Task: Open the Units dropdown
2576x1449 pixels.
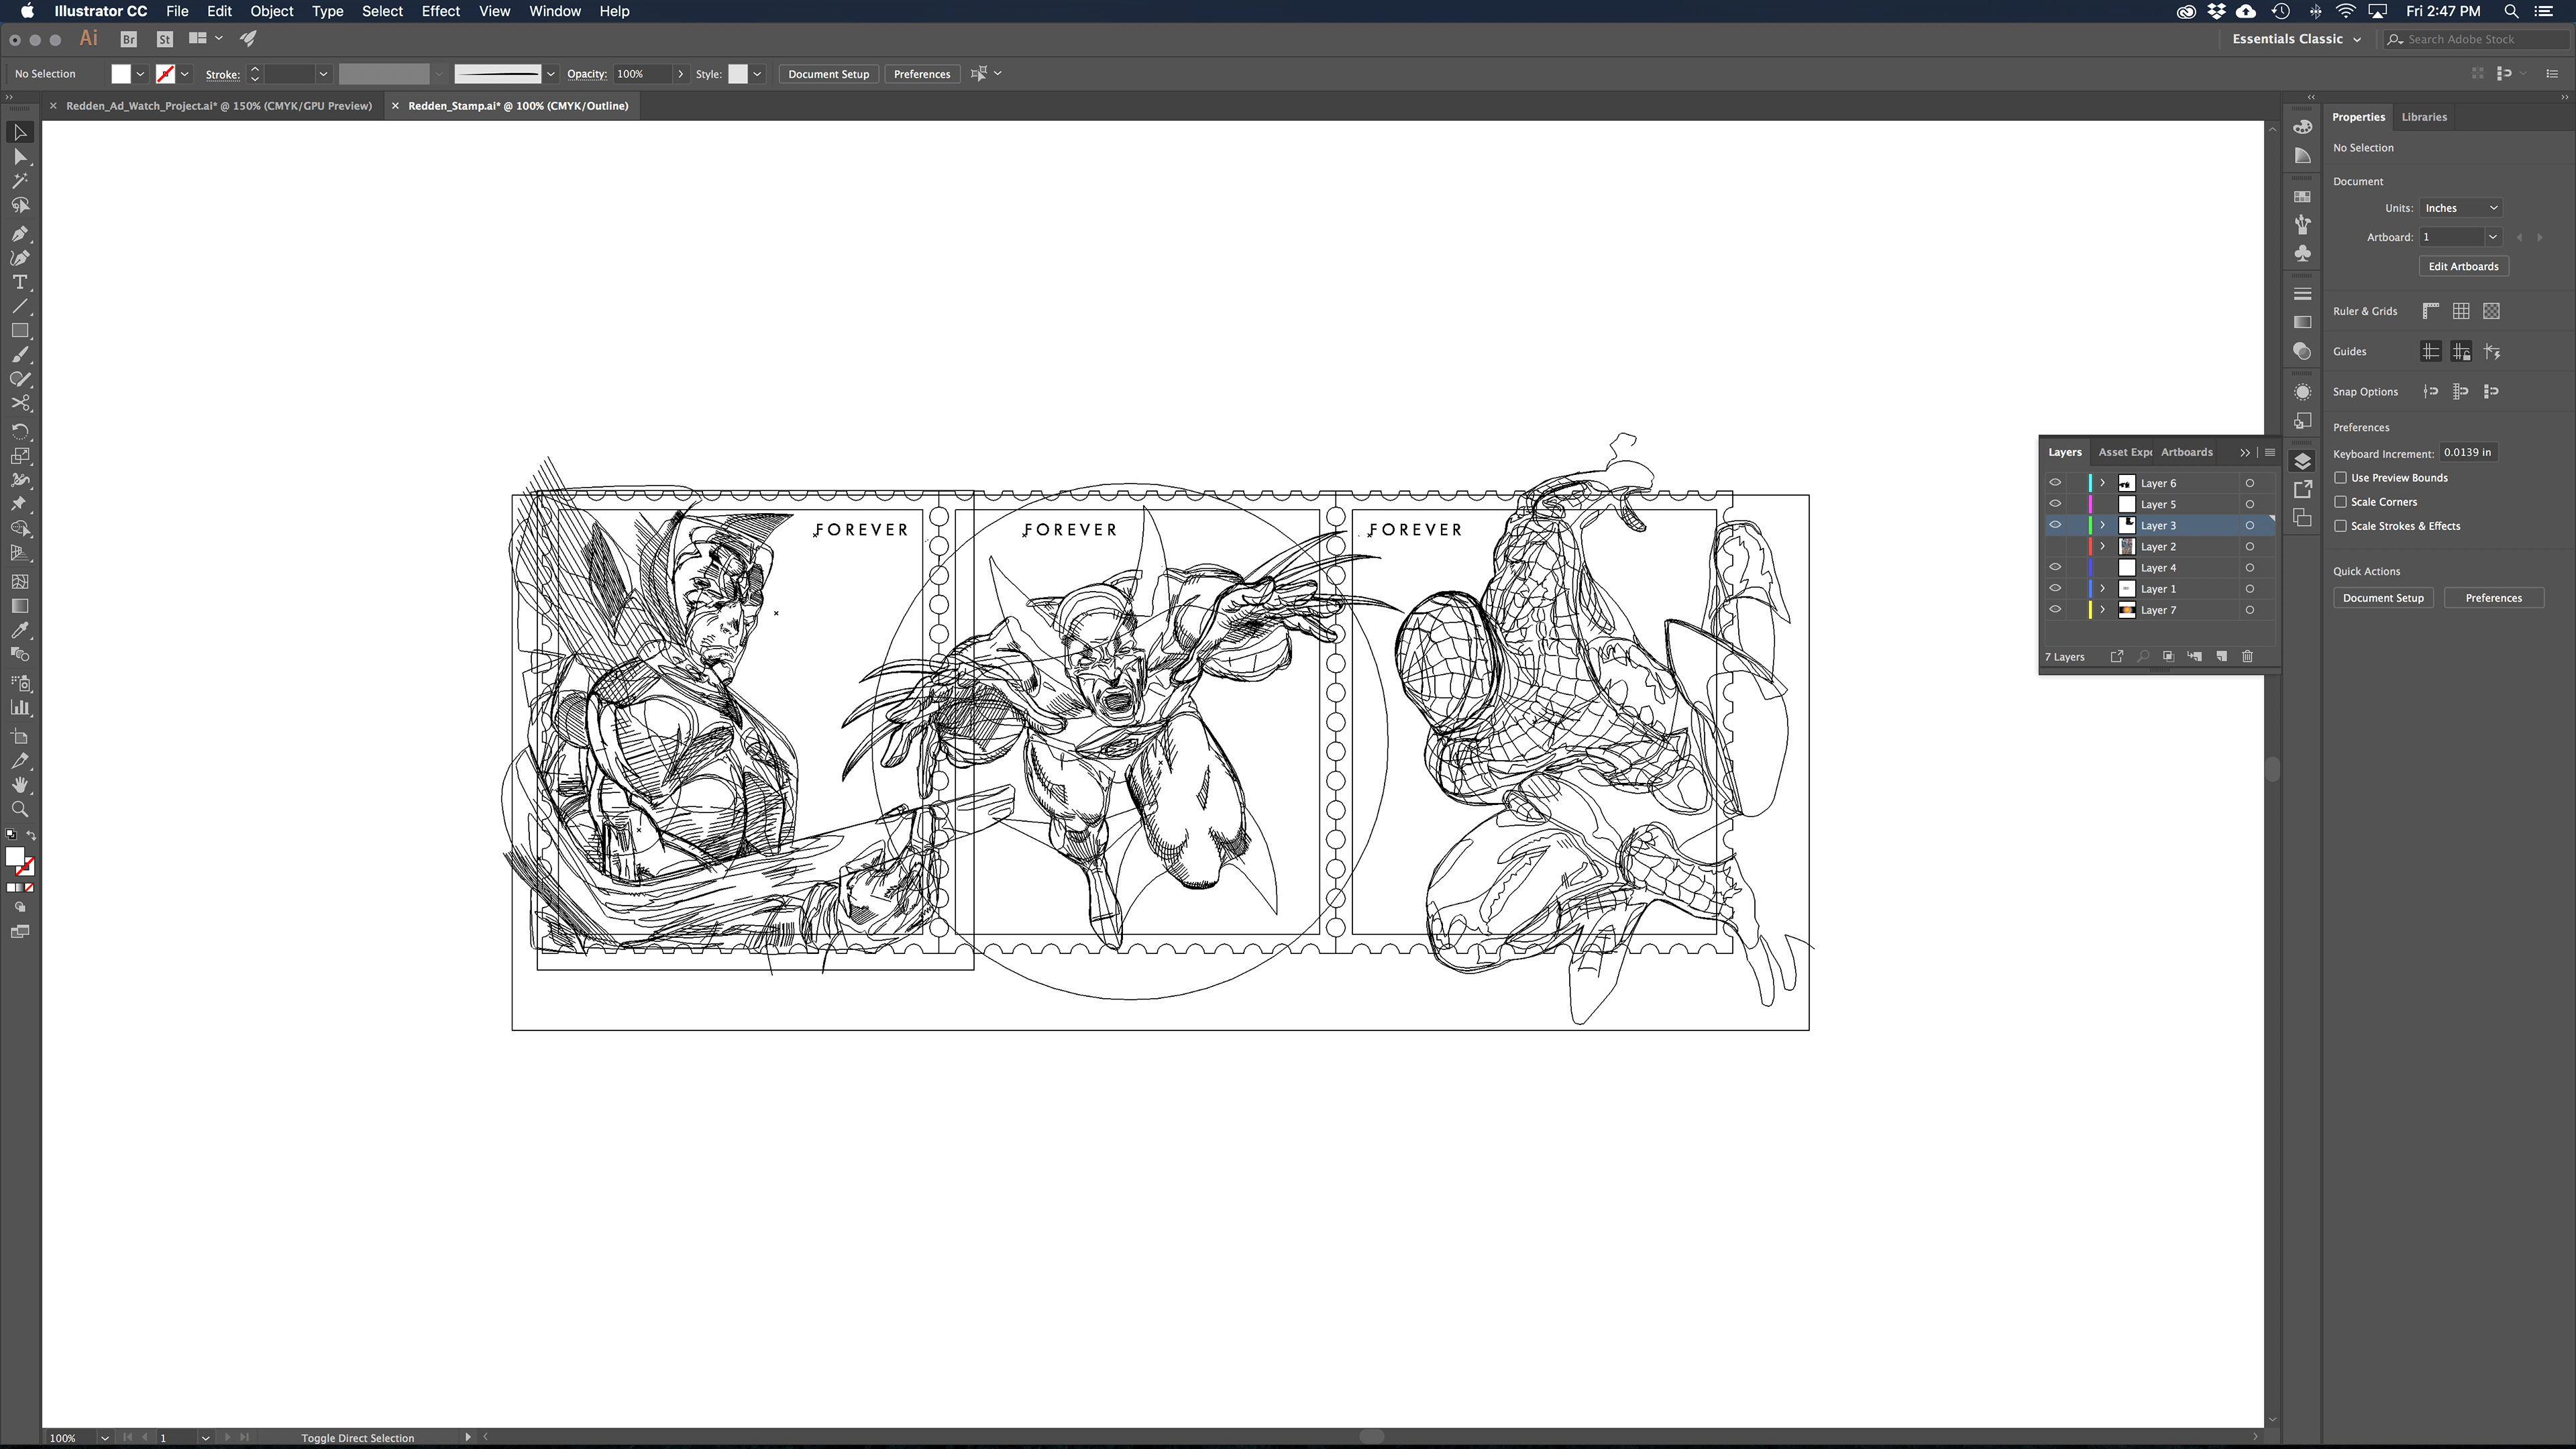Action: pyautogui.click(x=2460, y=208)
